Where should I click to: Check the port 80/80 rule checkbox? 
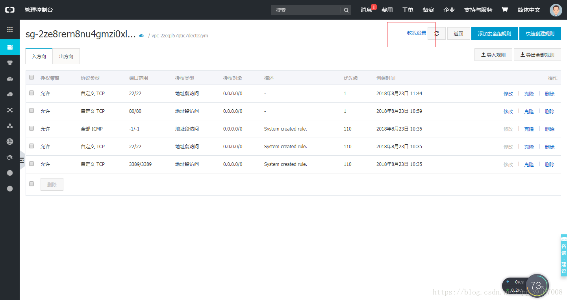point(31,111)
